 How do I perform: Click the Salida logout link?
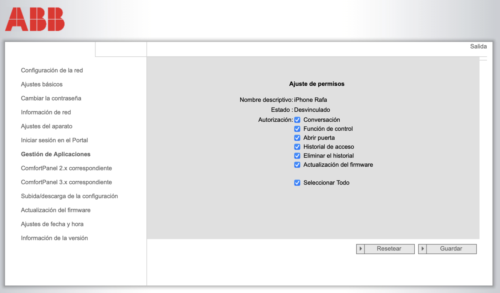478,46
